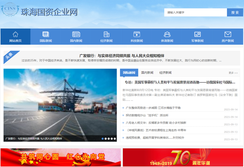Click the 共筑同心圆 red banner

pos(60,157)
